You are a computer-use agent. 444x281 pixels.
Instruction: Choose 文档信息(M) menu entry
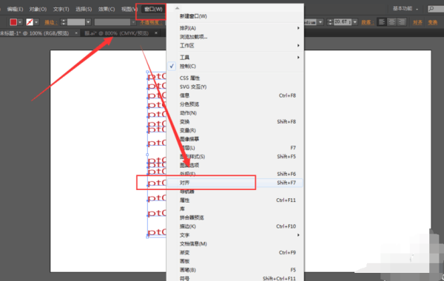235,243
